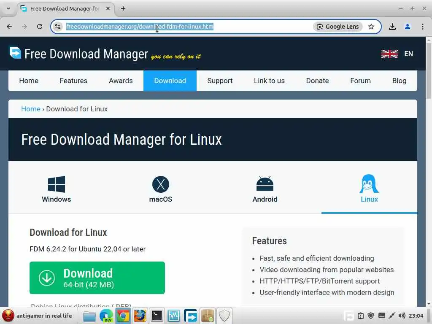Click the network connection tray icon
This screenshot has width=432, height=324.
(x=391, y=316)
